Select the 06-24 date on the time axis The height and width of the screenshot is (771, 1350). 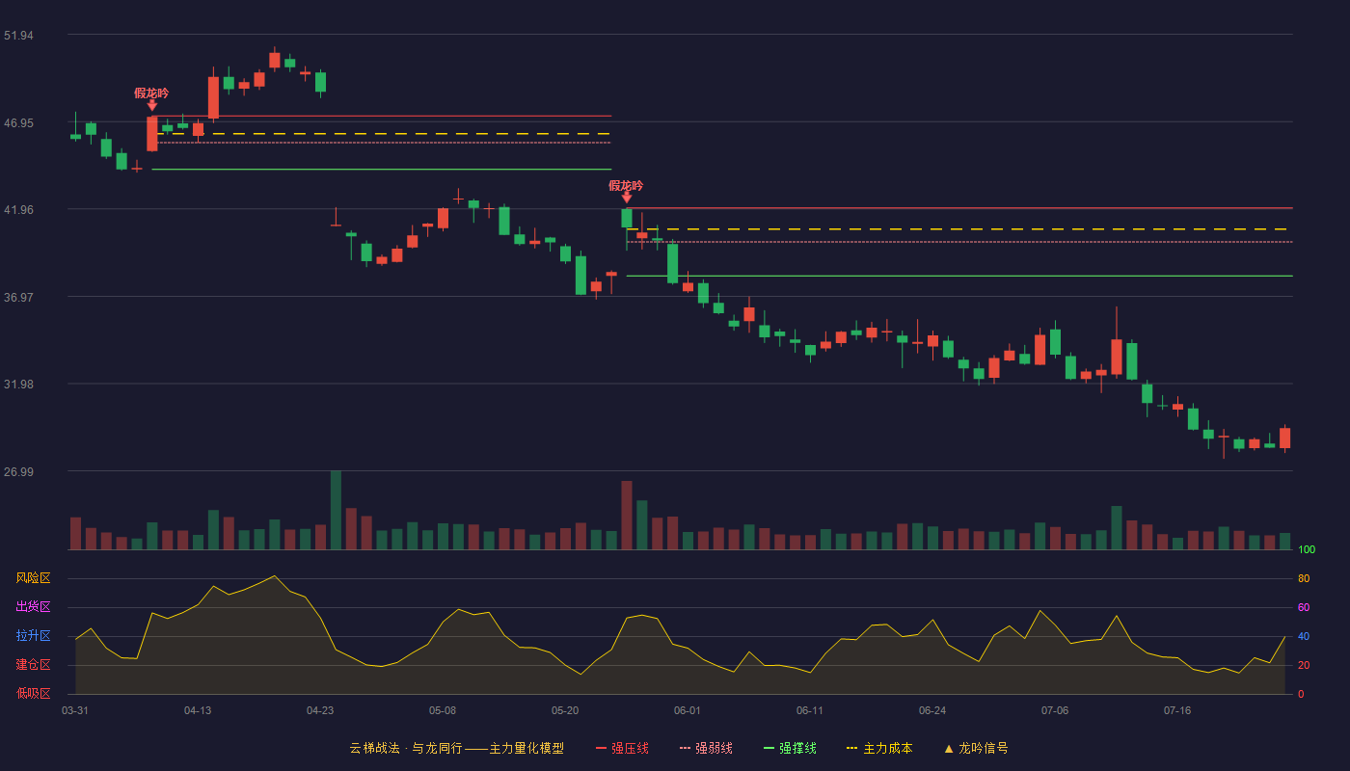932,710
